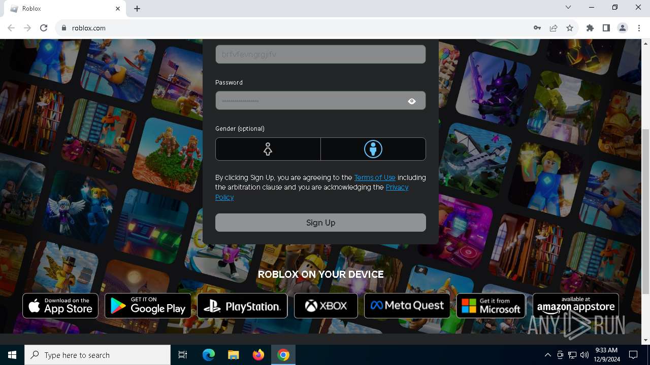Open a new browser tab

pos(137,9)
